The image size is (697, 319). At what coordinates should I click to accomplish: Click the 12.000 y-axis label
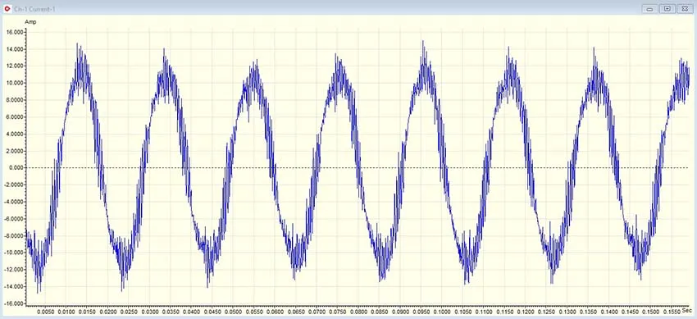pos(14,66)
